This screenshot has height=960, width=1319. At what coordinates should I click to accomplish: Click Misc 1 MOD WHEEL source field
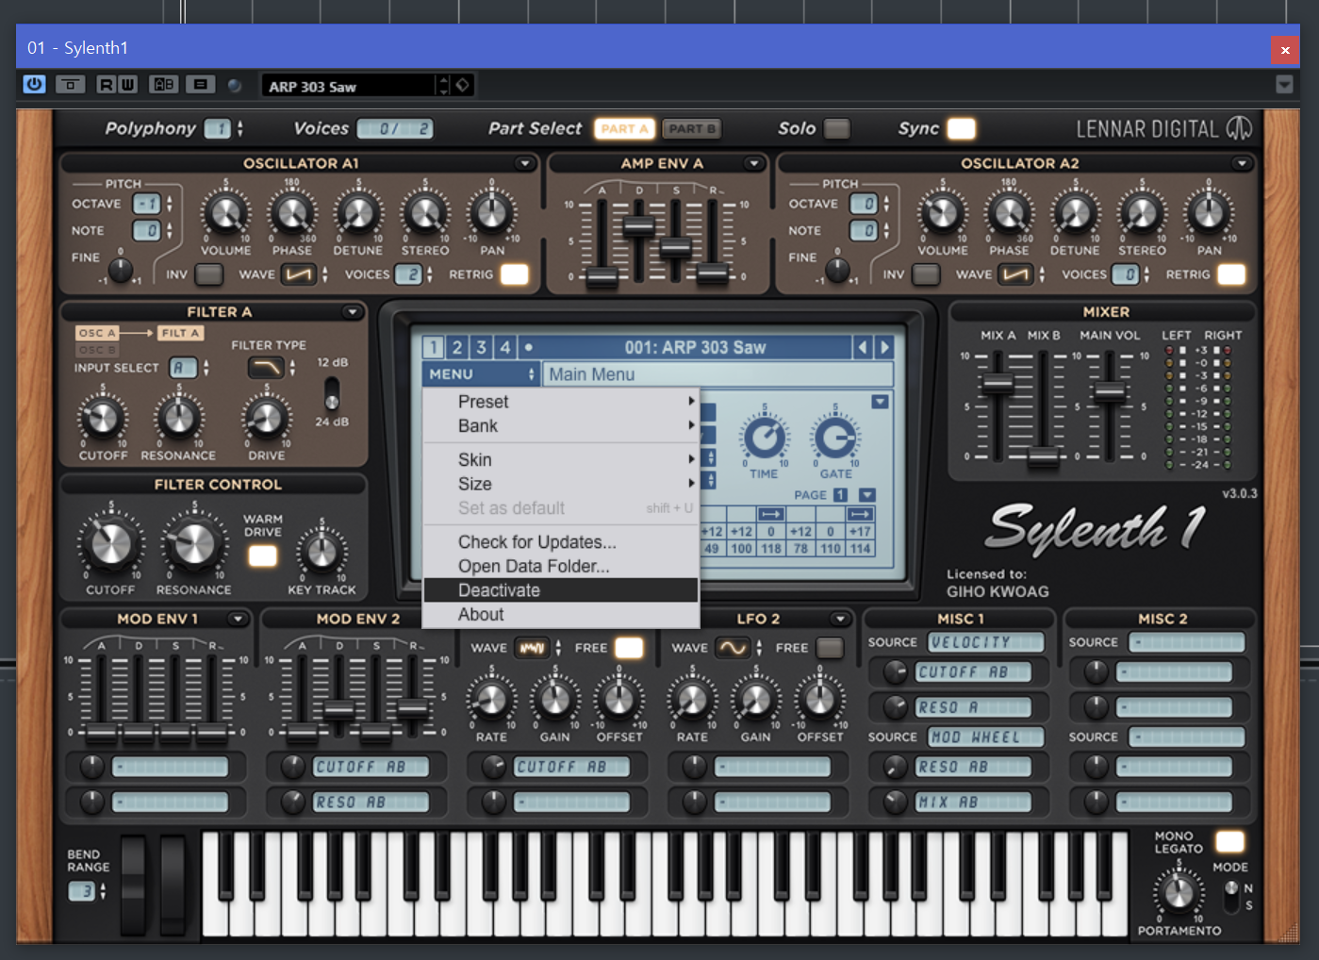coord(986,737)
